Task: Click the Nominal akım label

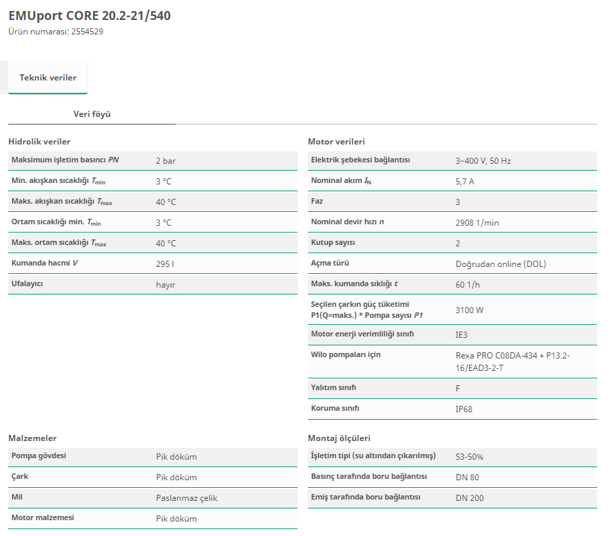Action: (x=341, y=180)
